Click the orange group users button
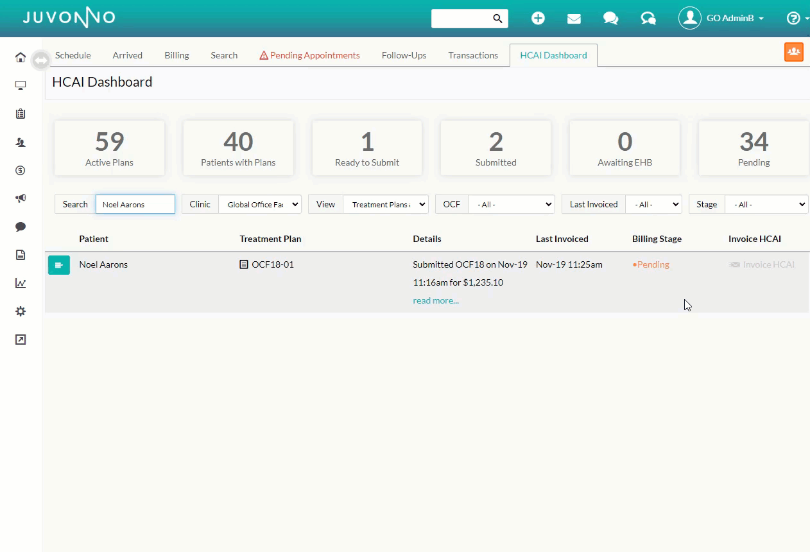The image size is (810, 552). tap(794, 52)
